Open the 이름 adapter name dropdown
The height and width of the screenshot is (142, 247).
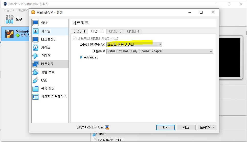[x=160, y=51]
